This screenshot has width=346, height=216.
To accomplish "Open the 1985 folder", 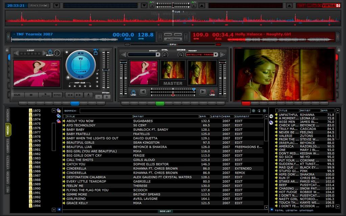I will pyautogui.click(x=35, y=167).
